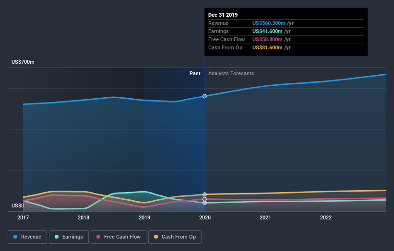394x251 pixels.
Task: Toggle the Cash From Op legend button
Action: [175, 237]
